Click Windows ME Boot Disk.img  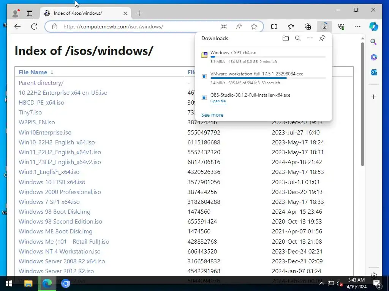point(55,232)
